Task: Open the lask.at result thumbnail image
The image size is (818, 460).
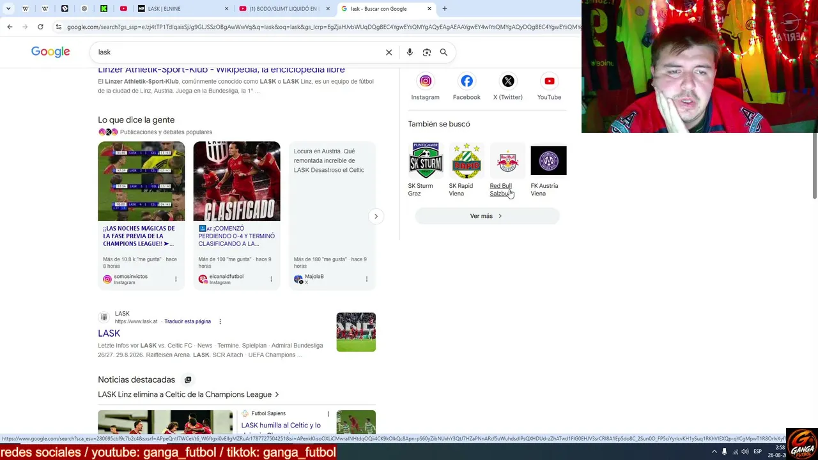Action: point(356,332)
